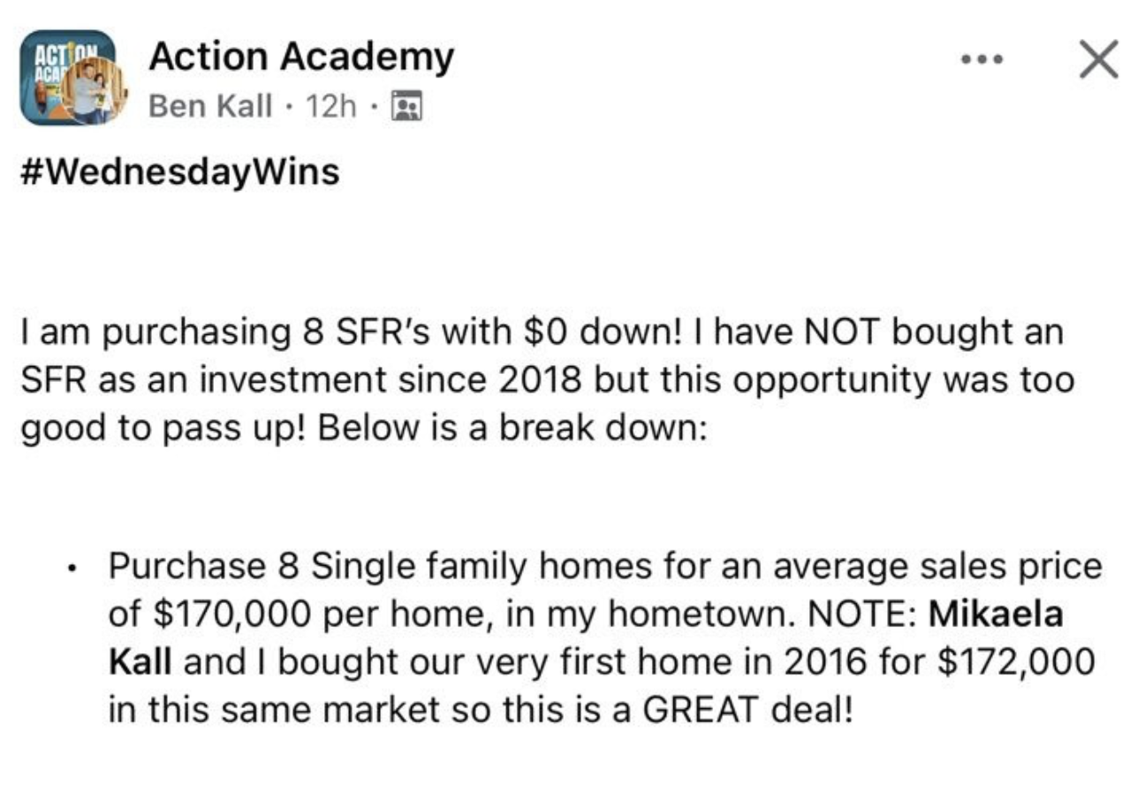The image size is (1145, 786).
Task: Click the group members privacy icon
Action: (407, 107)
